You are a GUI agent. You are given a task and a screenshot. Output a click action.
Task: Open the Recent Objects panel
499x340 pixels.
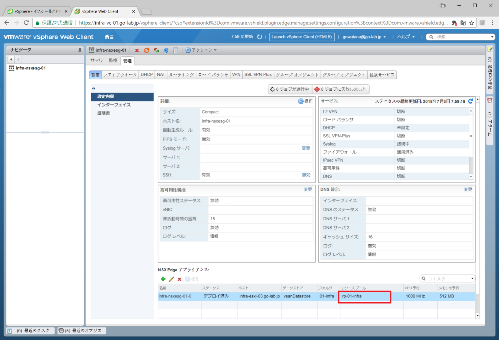[x=82, y=331]
